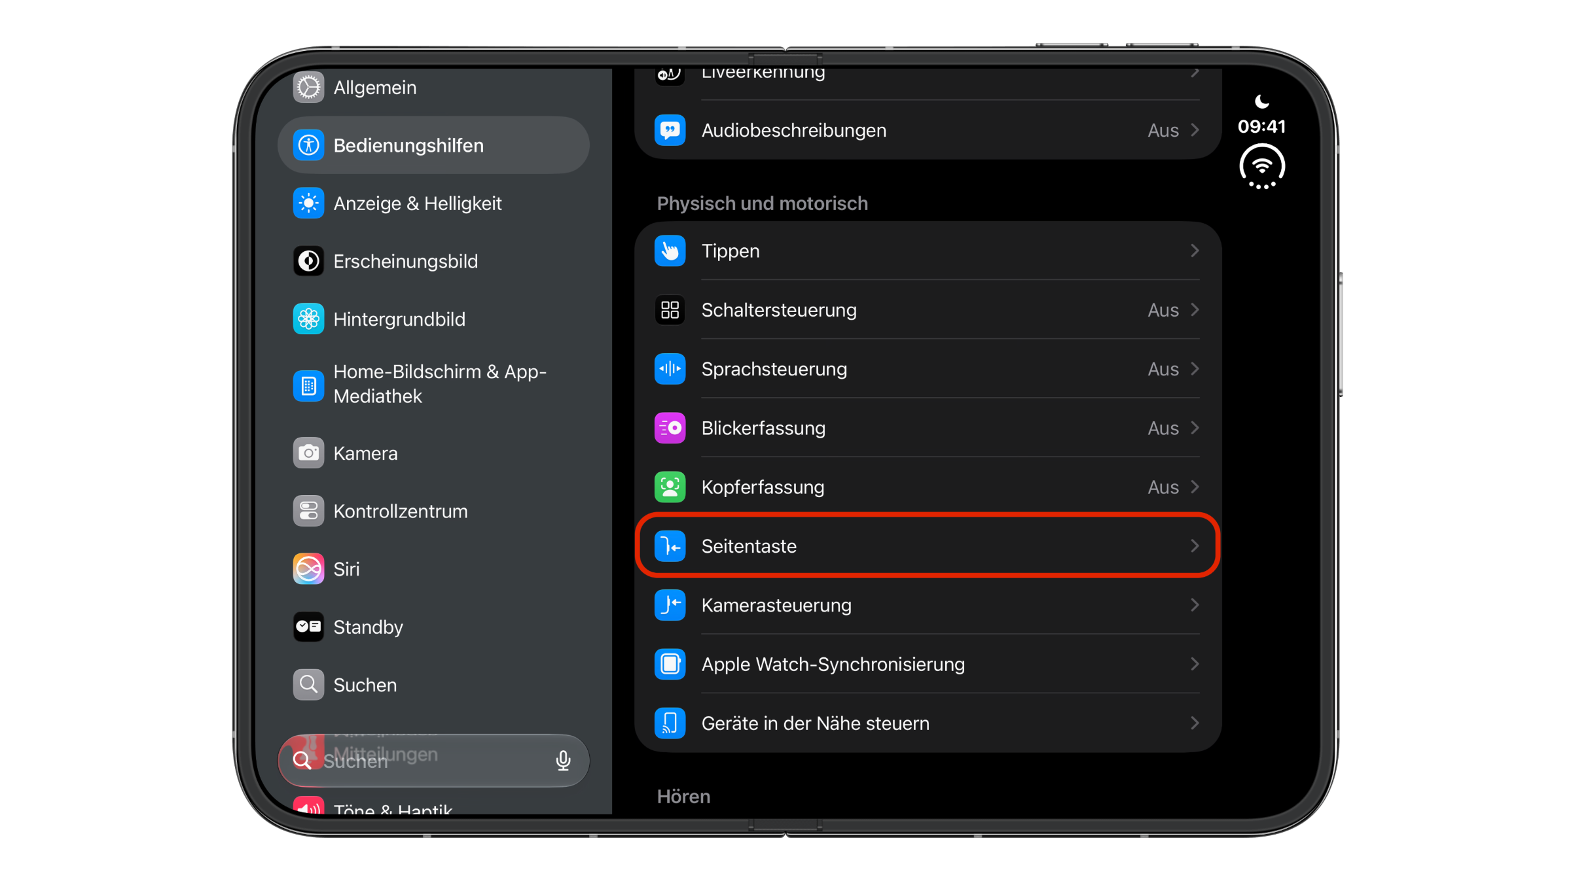Image resolution: width=1571 pixels, height=883 pixels.
Task: Tap the Wi-Fi status icon
Action: pyautogui.click(x=1262, y=167)
